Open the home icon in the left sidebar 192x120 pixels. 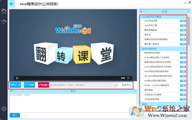(4, 11)
